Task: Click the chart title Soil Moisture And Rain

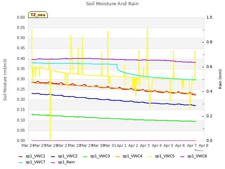Action: [112, 4]
